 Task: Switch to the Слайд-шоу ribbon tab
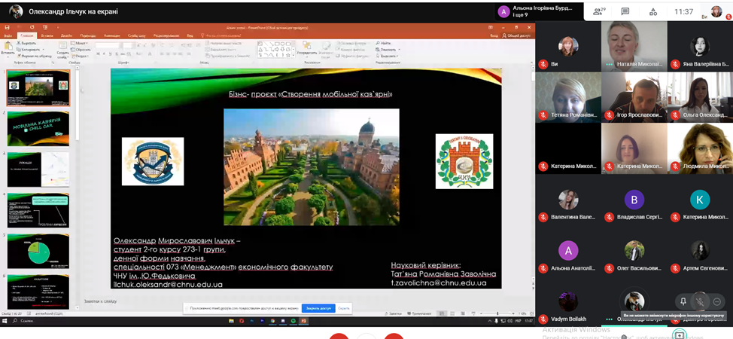click(x=136, y=35)
